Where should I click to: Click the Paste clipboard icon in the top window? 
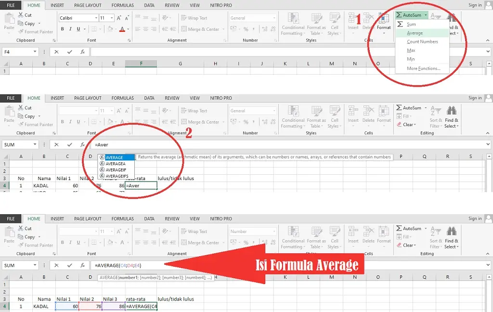pos(9,19)
